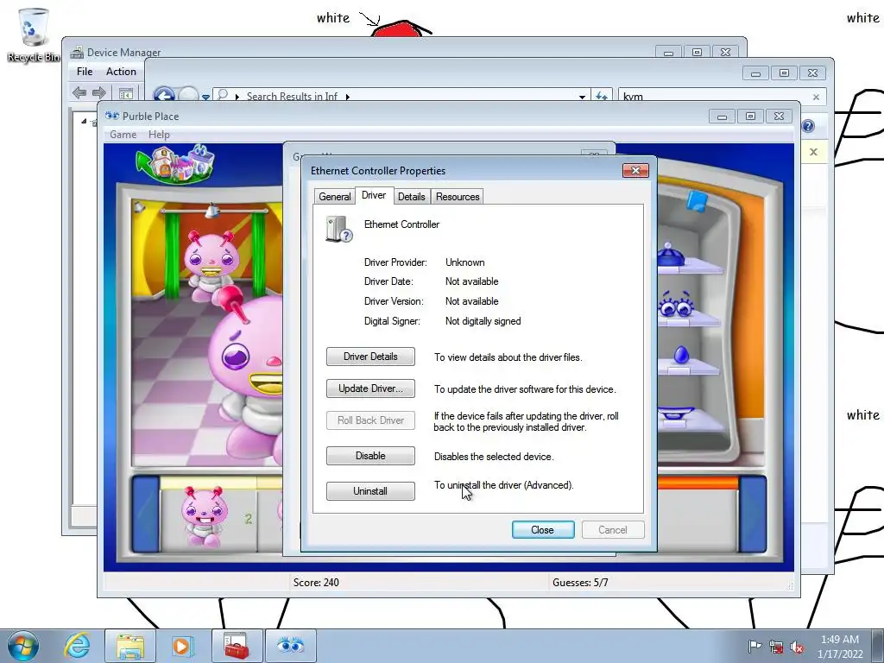Click the grayed Roll Back Driver button

point(370,420)
